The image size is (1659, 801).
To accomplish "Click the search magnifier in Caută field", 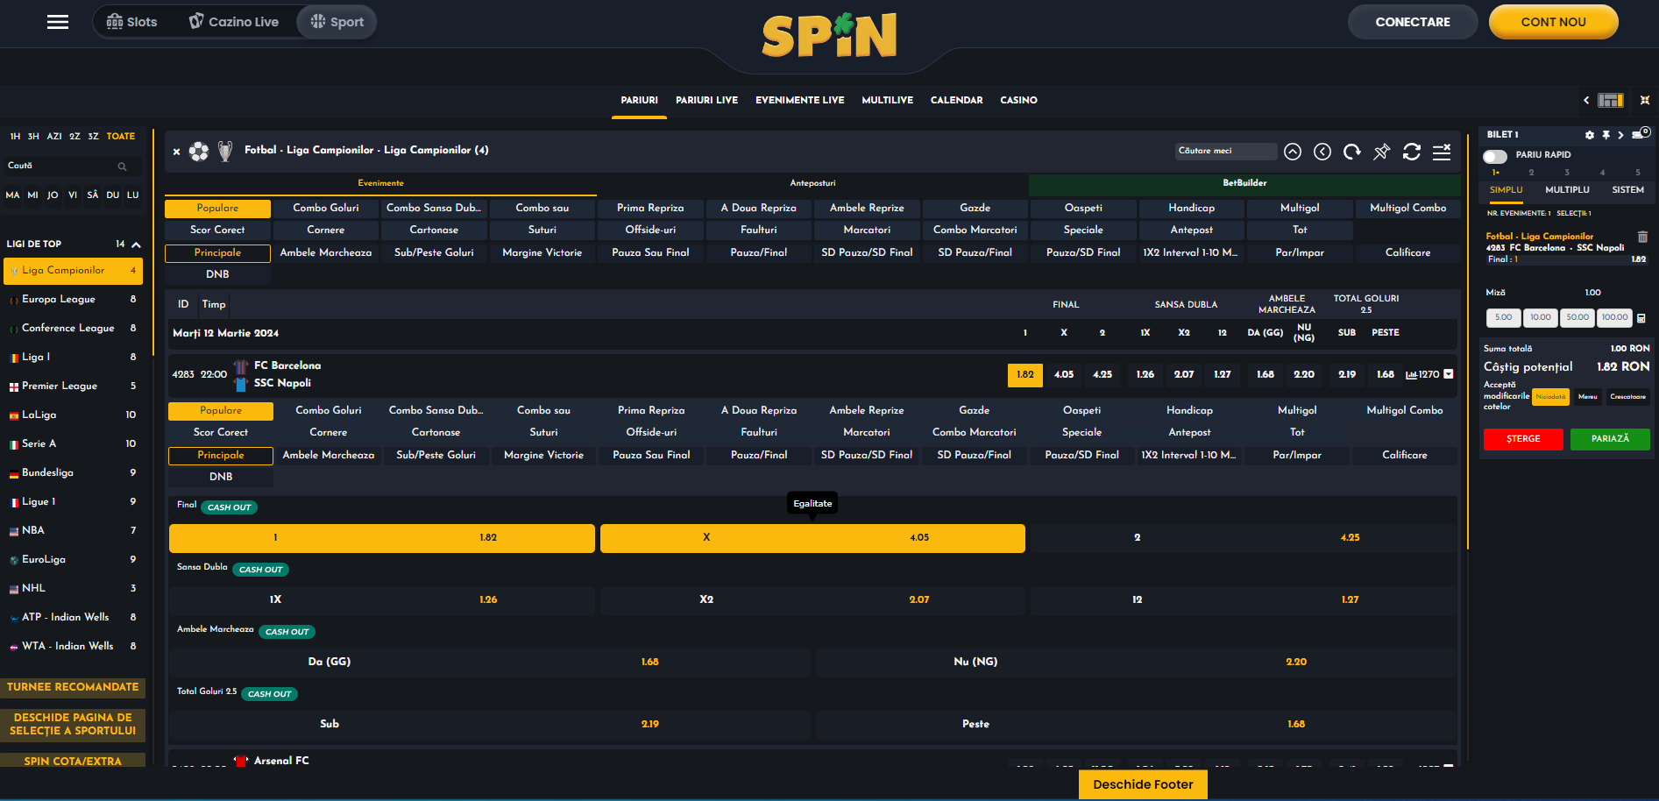I will tap(122, 167).
